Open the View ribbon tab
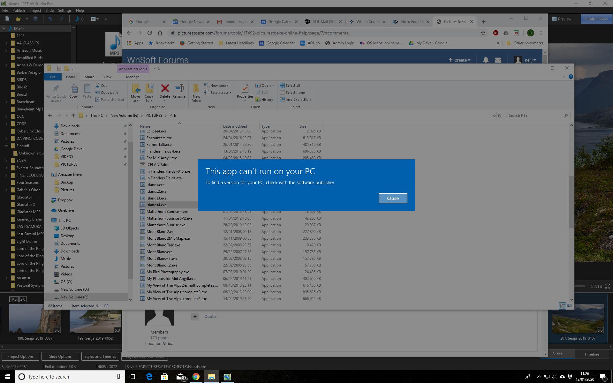The image size is (613, 383). pos(107,77)
